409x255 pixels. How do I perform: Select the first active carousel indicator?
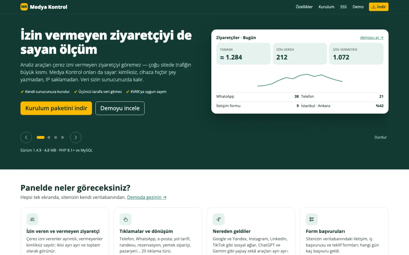coord(41,137)
